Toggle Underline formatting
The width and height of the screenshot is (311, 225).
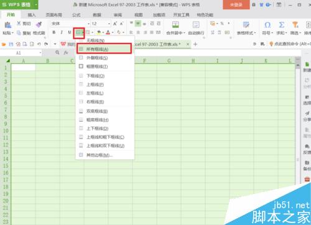70,32
